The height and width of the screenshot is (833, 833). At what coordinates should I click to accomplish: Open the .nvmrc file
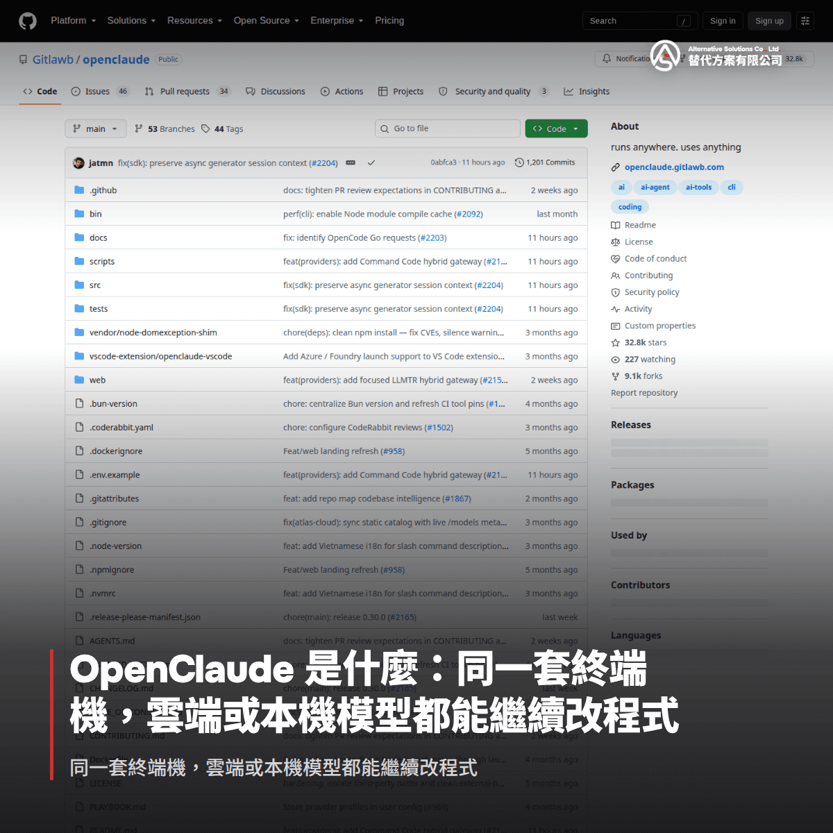pos(103,594)
